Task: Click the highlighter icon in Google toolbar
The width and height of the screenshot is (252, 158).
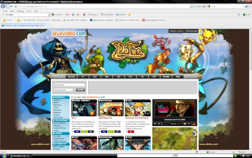Action: tap(129, 15)
